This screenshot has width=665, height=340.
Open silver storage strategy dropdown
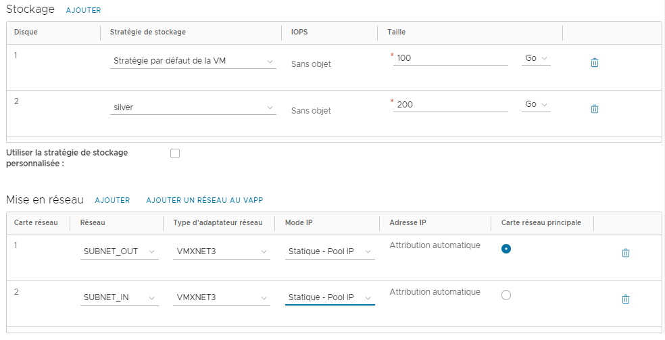(x=193, y=107)
